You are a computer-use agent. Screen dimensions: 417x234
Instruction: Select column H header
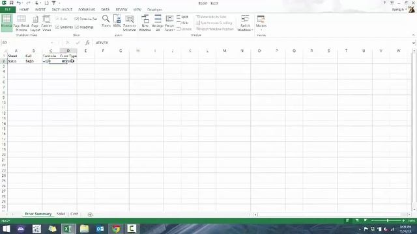pyautogui.click(x=137, y=51)
